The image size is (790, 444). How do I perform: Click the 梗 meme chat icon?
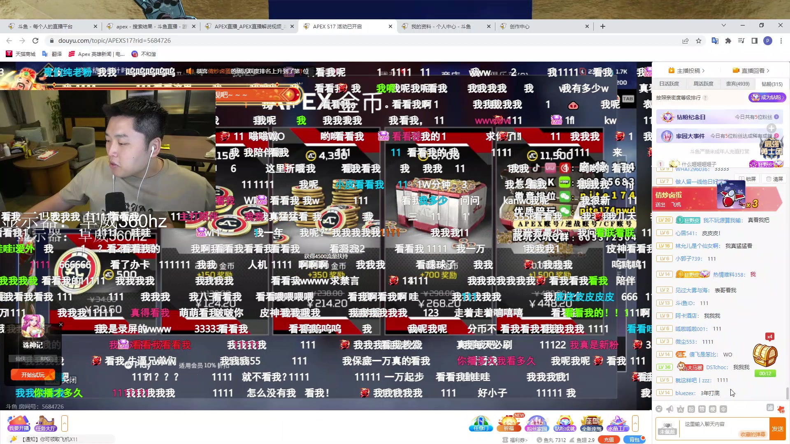[713, 409]
